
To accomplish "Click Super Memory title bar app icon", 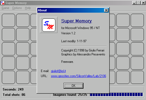I will (2, 3).
